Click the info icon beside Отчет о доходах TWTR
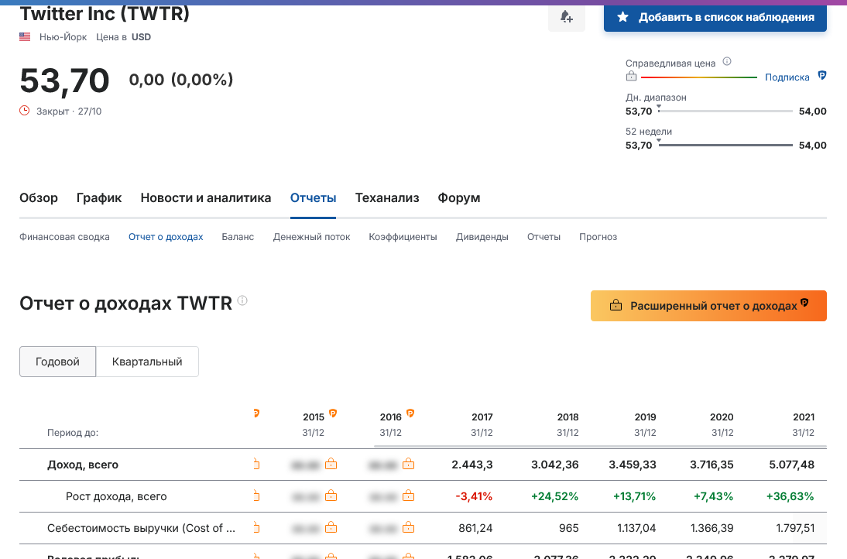Screen dimensions: 847x559 [x=242, y=300]
